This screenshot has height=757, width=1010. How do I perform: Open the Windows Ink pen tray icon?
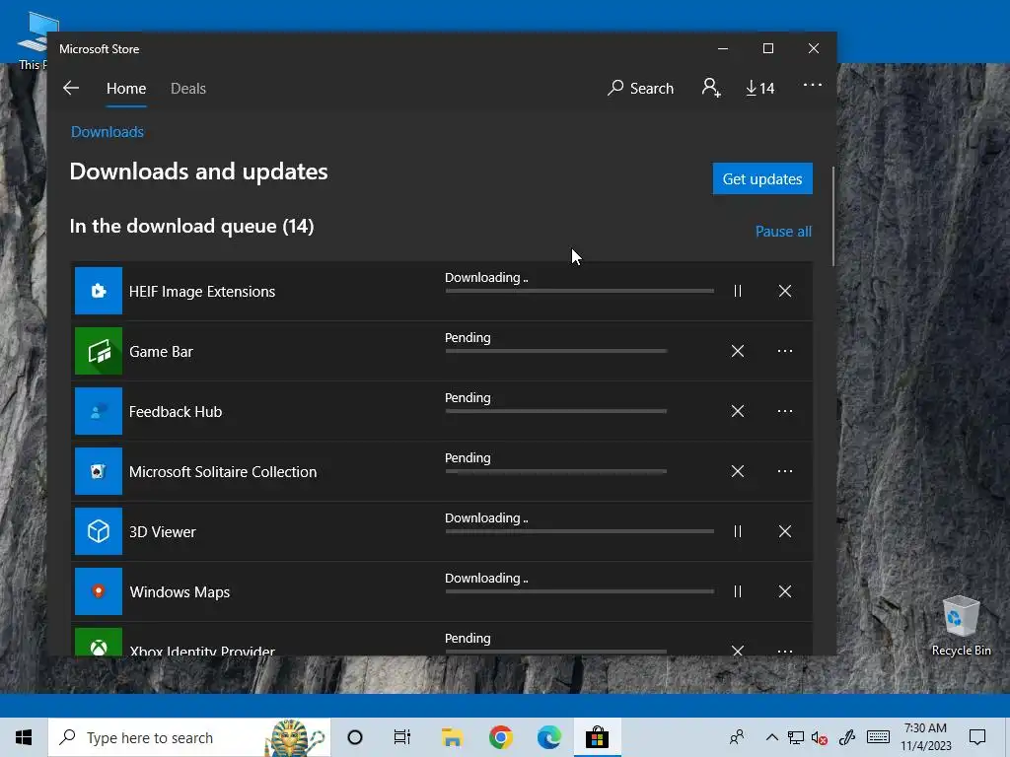(847, 737)
